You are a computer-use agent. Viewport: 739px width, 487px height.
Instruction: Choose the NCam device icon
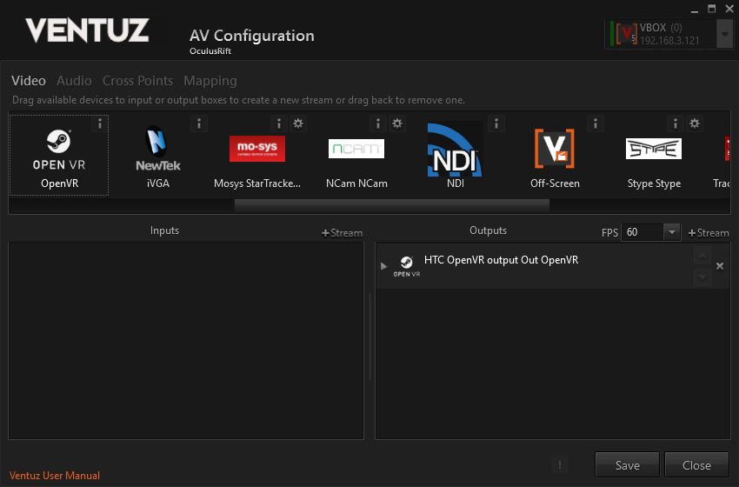pos(356,149)
